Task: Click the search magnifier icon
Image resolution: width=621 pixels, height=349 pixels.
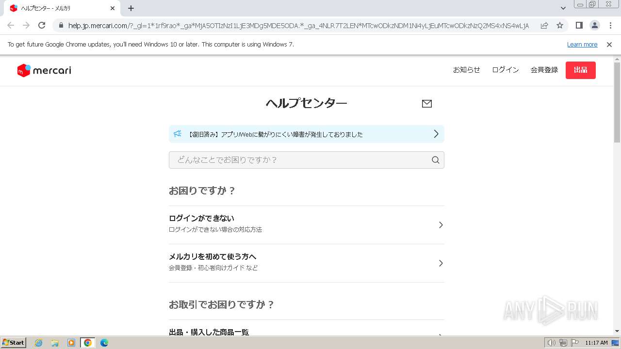Action: [436, 160]
